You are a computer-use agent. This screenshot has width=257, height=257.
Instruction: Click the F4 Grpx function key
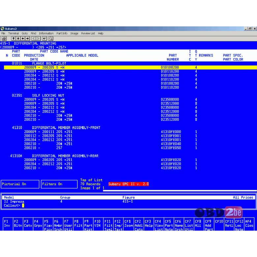[x=38, y=224]
